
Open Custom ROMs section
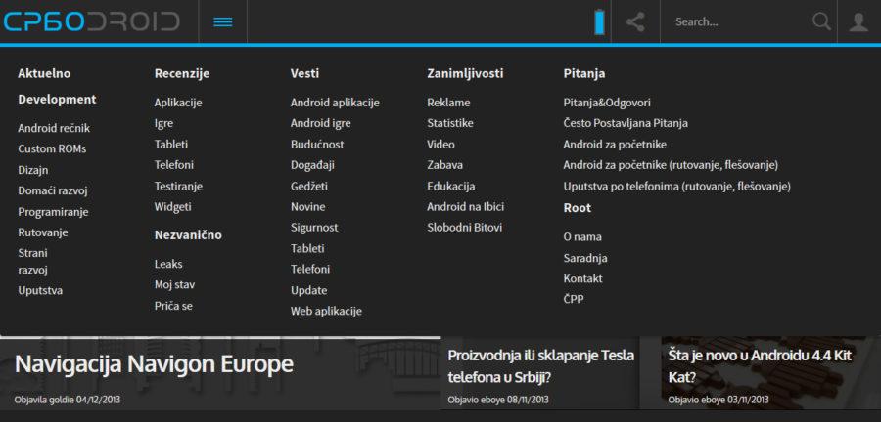click(52, 149)
